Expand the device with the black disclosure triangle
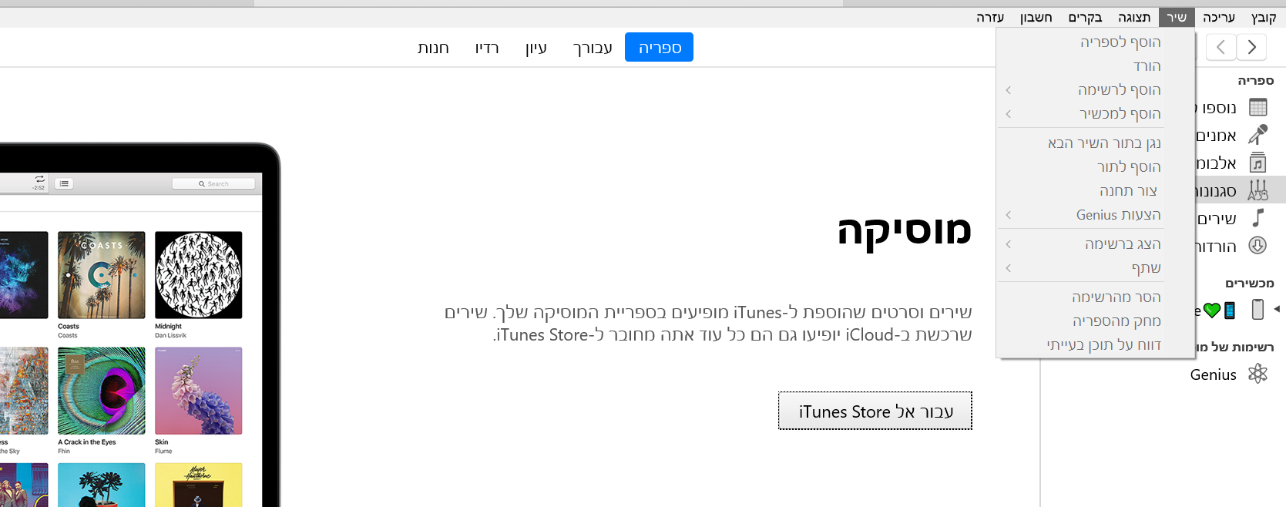 (1277, 309)
